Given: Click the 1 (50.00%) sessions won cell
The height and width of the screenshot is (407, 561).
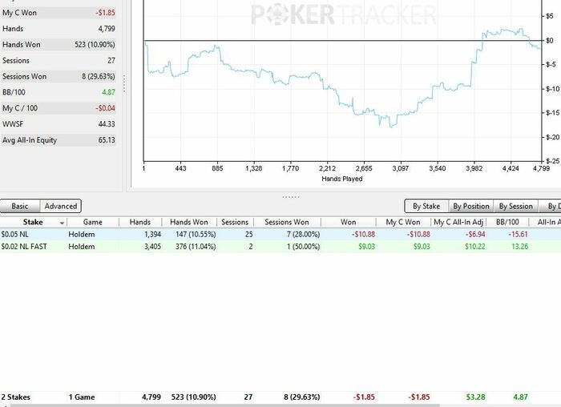Looking at the screenshot, I should point(303,247).
